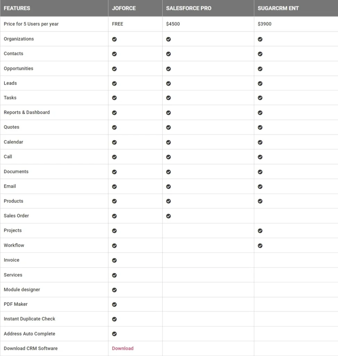This screenshot has height=356, width=338.
Task: Click the Download link for Joforce
Action: point(123,348)
